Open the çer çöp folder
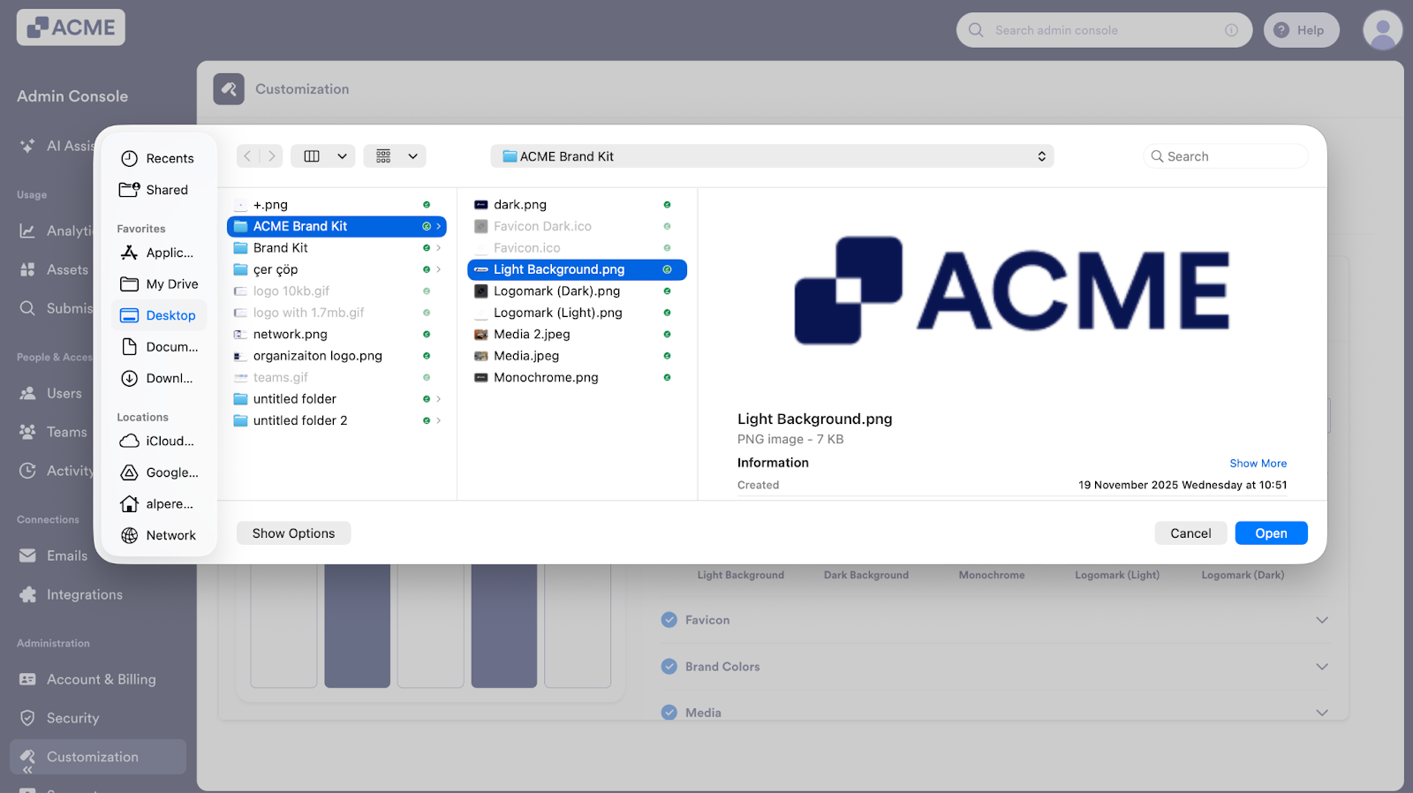 (x=336, y=269)
